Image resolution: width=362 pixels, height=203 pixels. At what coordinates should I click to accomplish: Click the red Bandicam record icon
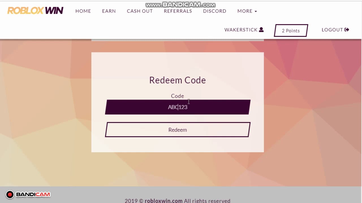pyautogui.click(x=10, y=195)
